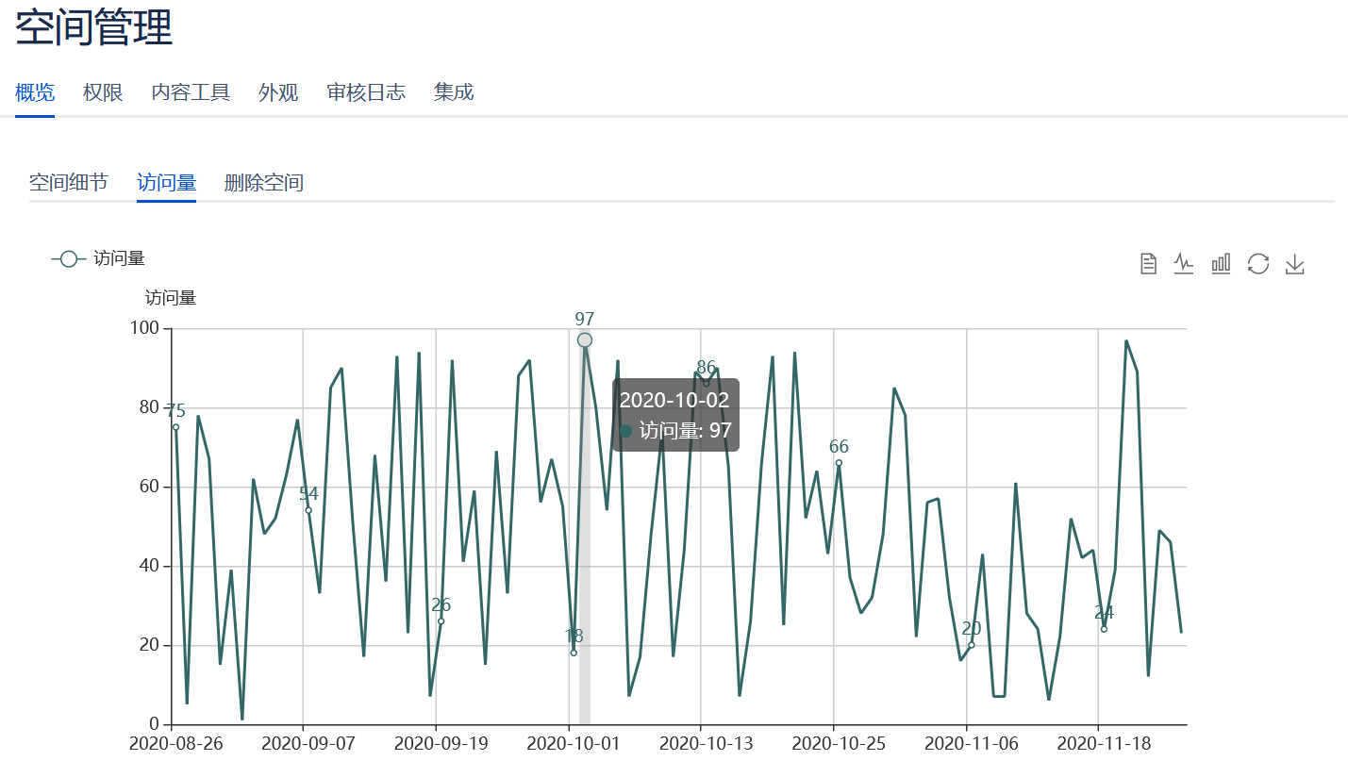Switch chart to bar type
The image size is (1348, 761).
pos(1221,264)
